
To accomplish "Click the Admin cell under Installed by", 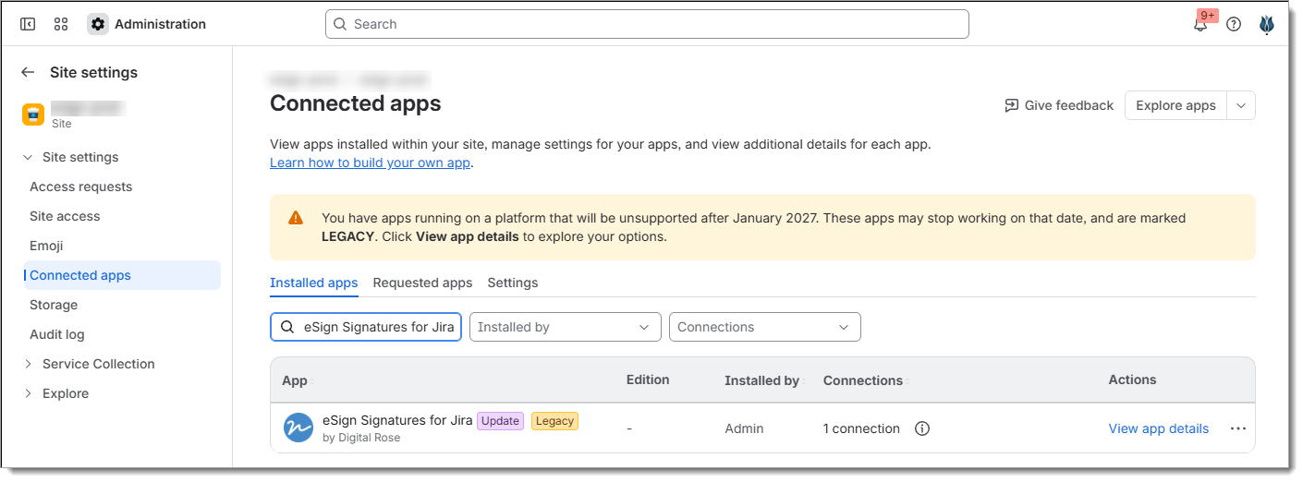I will point(744,428).
